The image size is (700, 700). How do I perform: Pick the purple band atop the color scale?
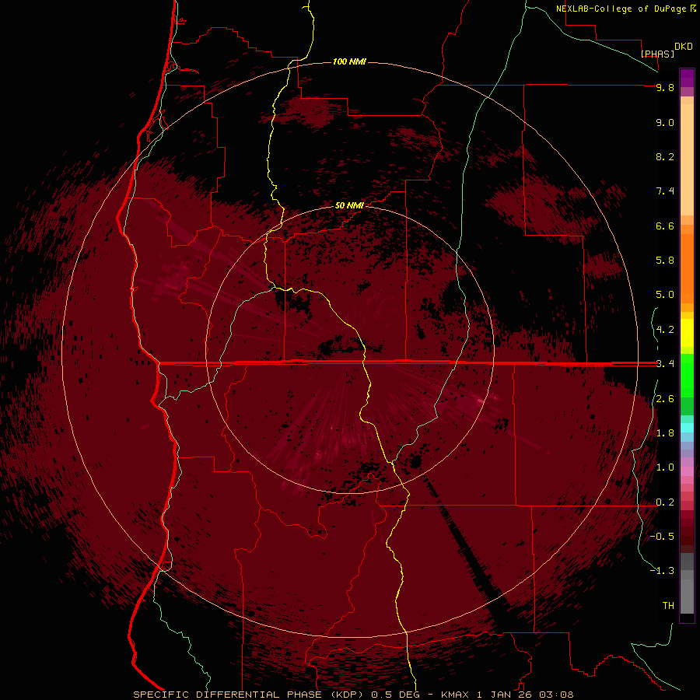(687, 78)
